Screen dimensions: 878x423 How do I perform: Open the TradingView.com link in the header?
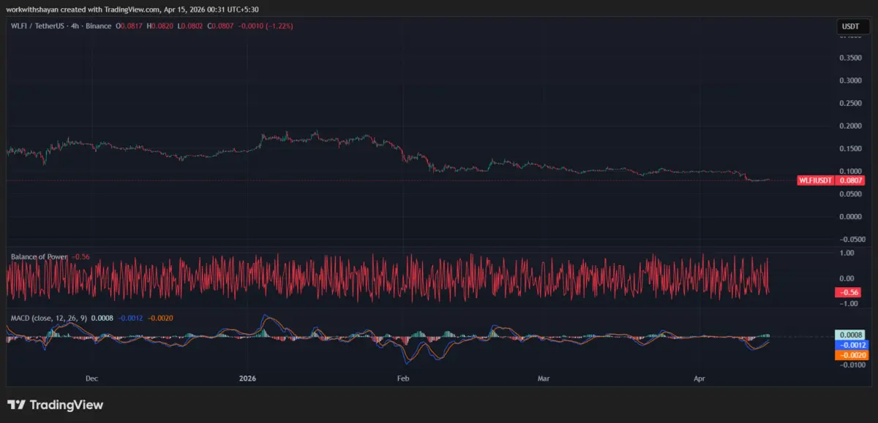132,9
